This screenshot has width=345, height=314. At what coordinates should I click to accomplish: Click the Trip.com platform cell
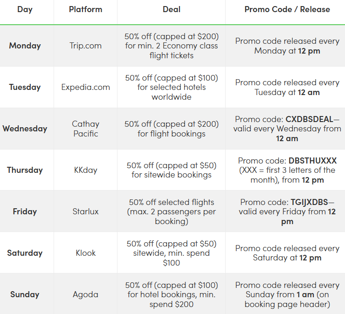coord(85,46)
